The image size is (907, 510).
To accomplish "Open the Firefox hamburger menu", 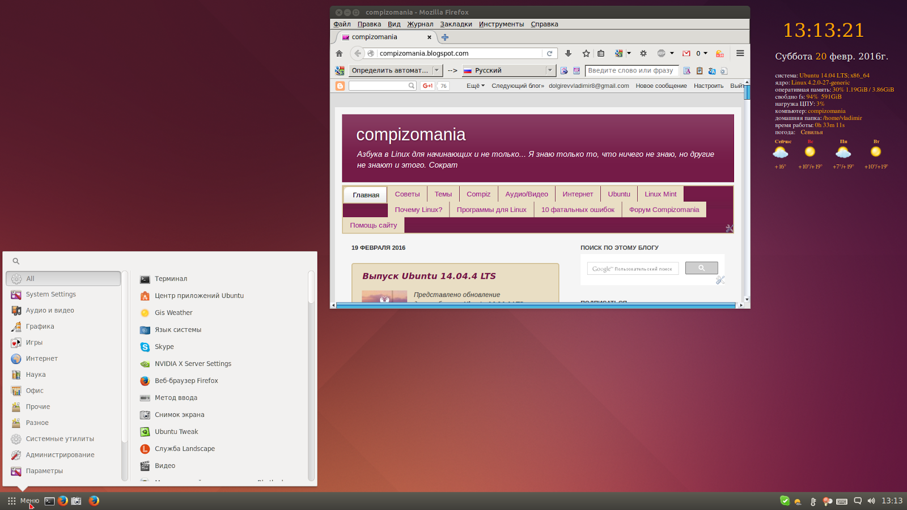I will tap(740, 53).
